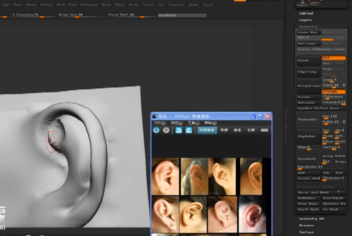Close the ACDSee quick view window
This screenshot has height=236, width=352.
point(267,116)
